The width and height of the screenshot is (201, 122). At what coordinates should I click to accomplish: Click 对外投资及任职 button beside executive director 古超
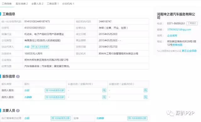(61, 118)
